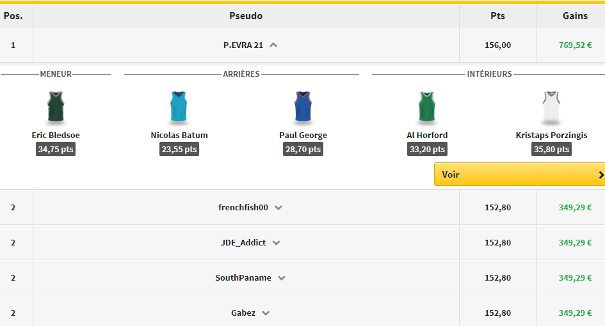Expand the frenchfish00 row chevron

[x=278, y=208]
